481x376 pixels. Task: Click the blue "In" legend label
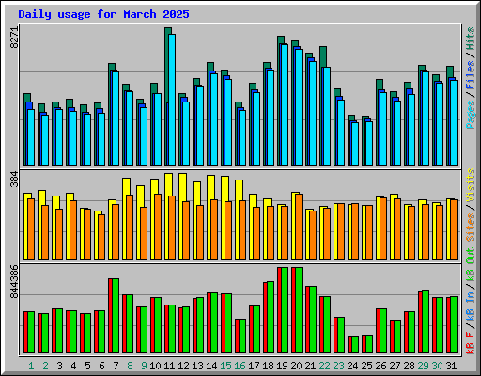tap(471, 297)
